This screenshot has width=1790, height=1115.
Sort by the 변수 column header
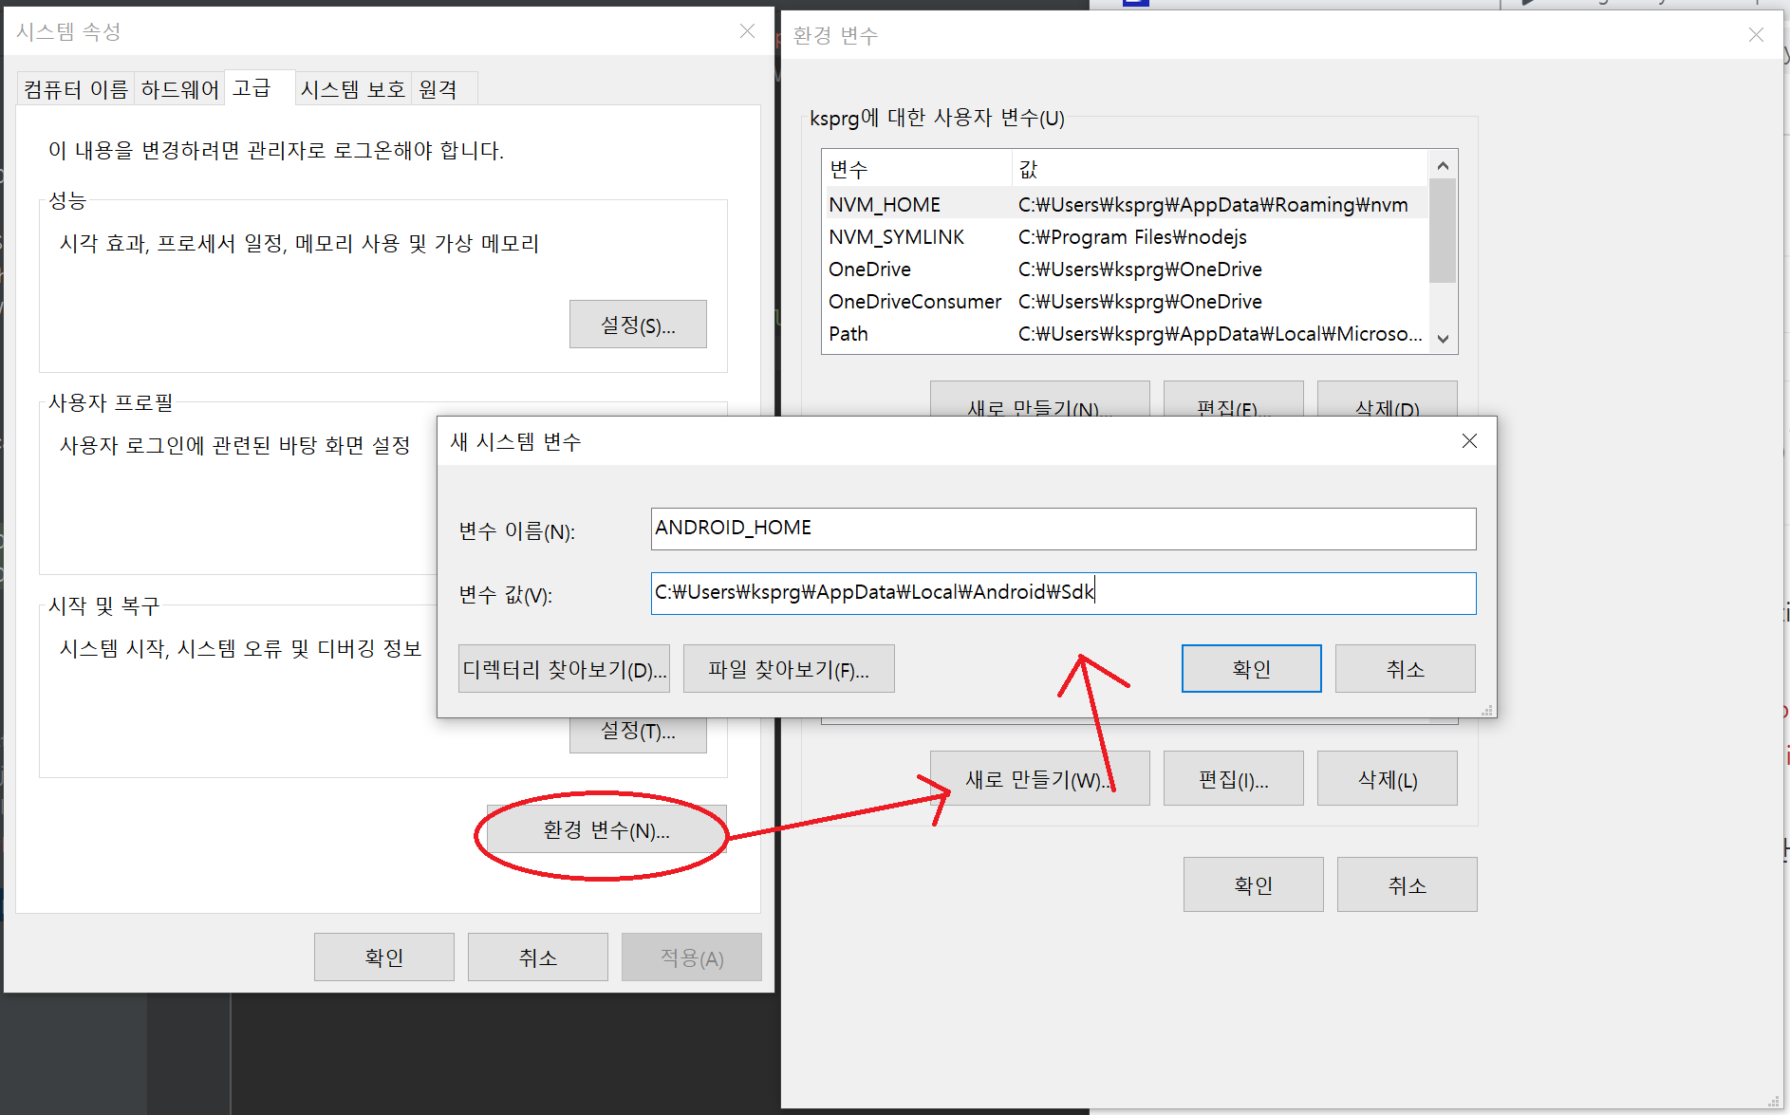point(917,169)
